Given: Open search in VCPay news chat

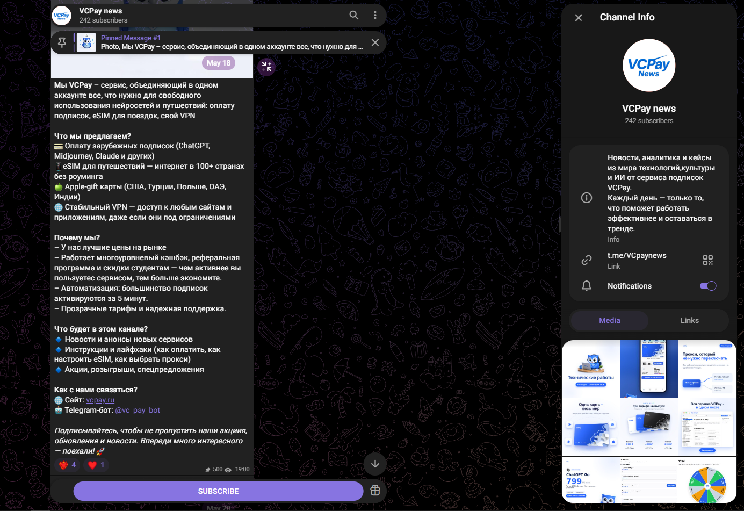Looking at the screenshot, I should pyautogui.click(x=353, y=15).
